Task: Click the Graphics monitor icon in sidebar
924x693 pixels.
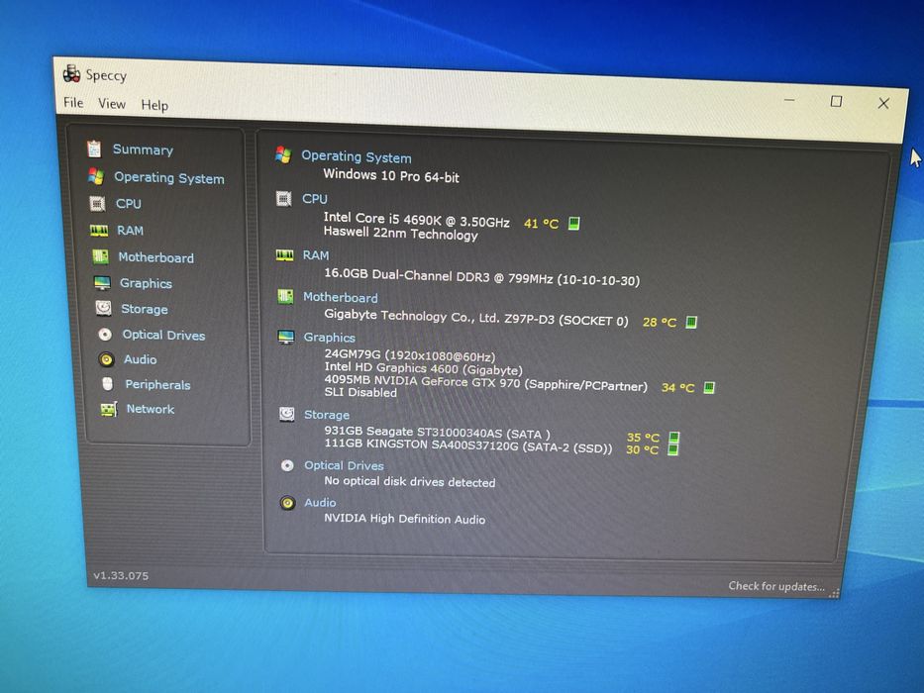Action: coord(102,283)
